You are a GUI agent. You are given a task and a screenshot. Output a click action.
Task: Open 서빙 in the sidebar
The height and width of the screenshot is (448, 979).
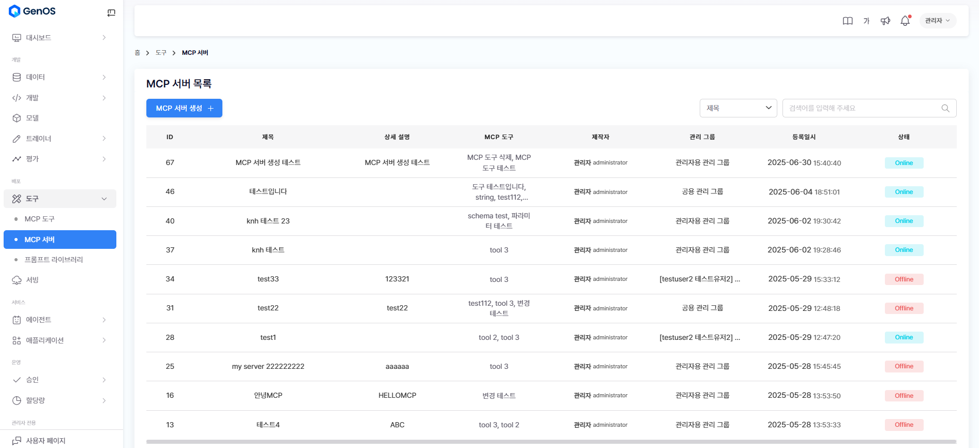pos(33,280)
